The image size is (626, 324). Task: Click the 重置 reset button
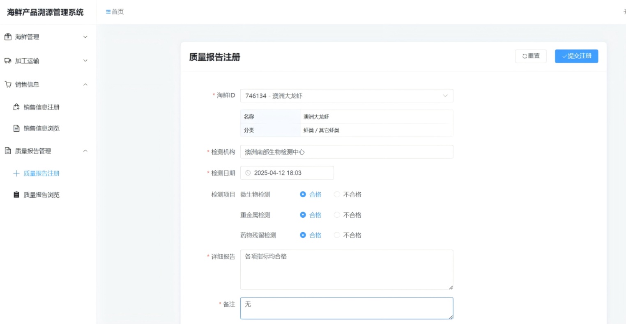[531, 56]
